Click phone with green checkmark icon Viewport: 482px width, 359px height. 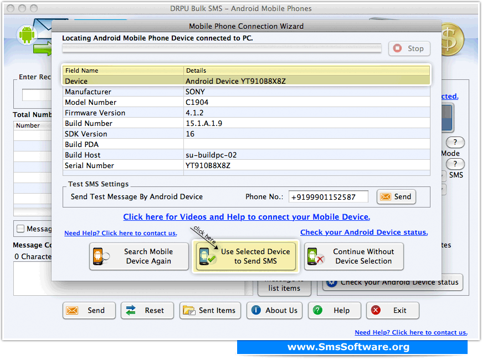pyautogui.click(x=207, y=256)
